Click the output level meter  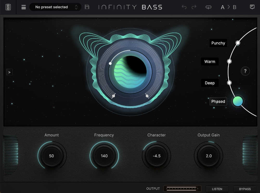[x=182, y=189]
